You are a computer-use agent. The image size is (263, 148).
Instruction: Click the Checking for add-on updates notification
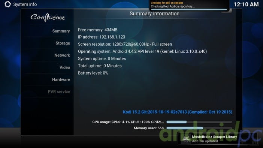tap(189, 6)
